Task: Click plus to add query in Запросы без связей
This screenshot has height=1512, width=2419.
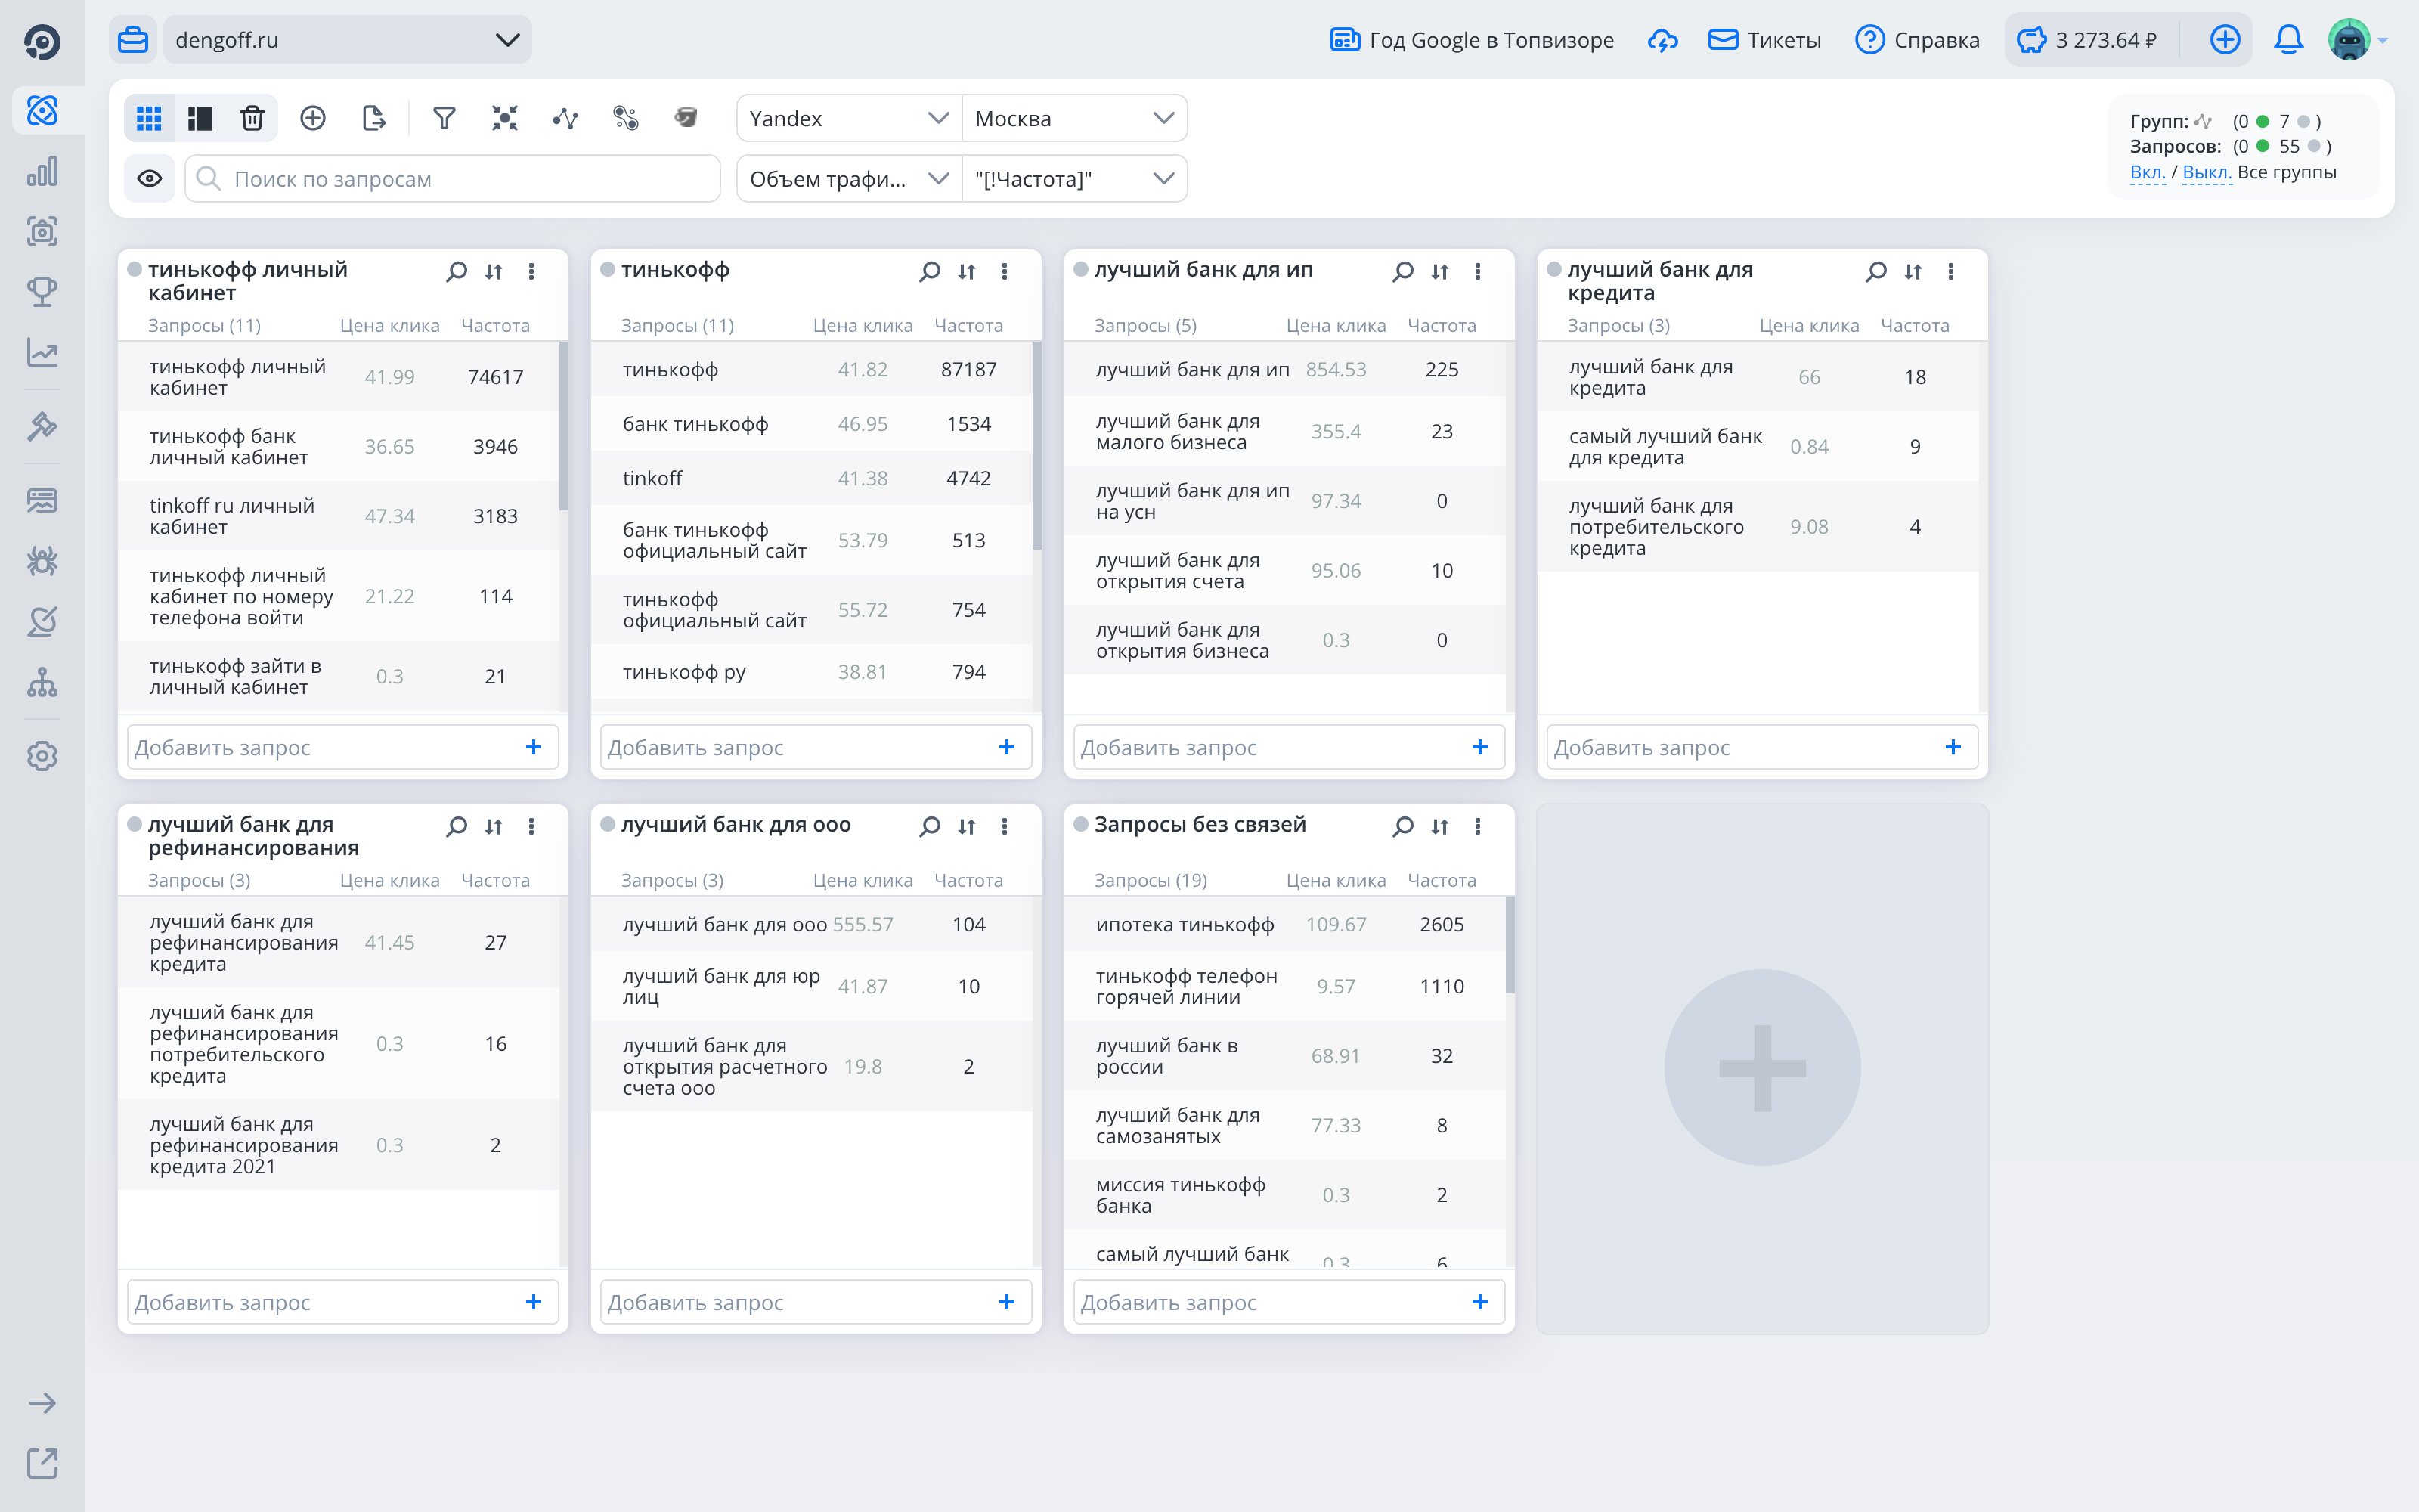Action: point(1479,1302)
